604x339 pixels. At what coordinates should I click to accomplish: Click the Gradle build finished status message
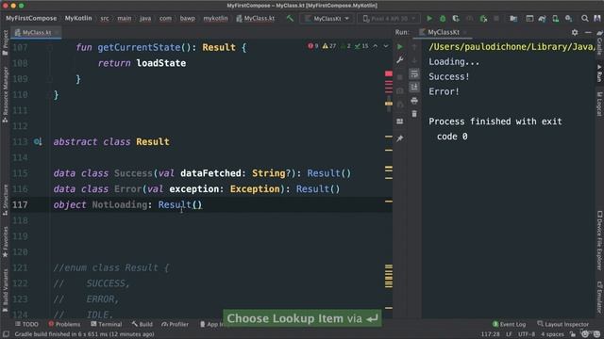pyautogui.click(x=84, y=334)
